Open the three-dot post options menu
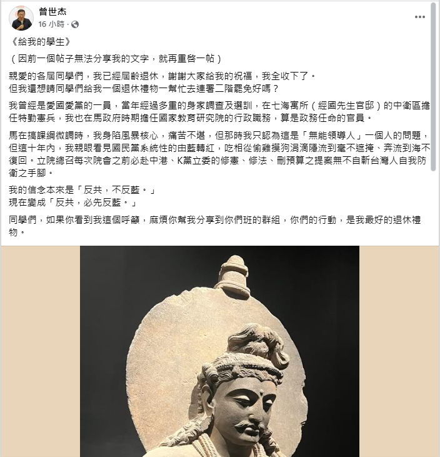The image size is (440, 457). pos(419,17)
